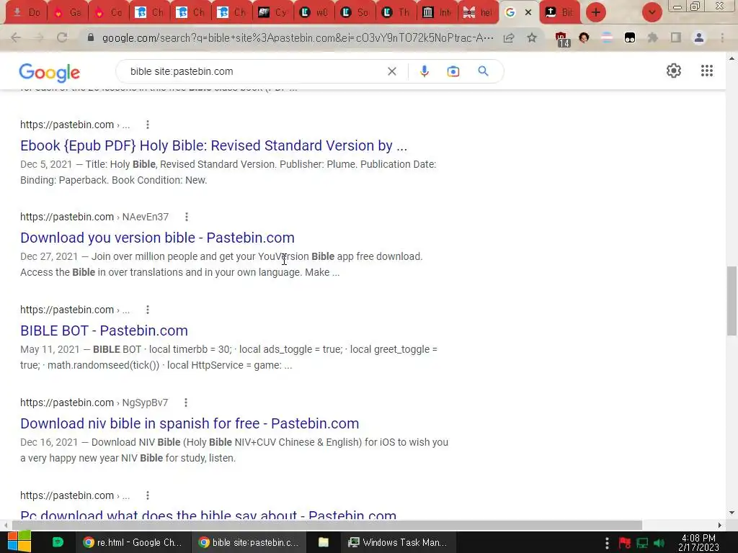The width and height of the screenshot is (738, 553).
Task: Switch to the w0 tab
Action: [314, 13]
